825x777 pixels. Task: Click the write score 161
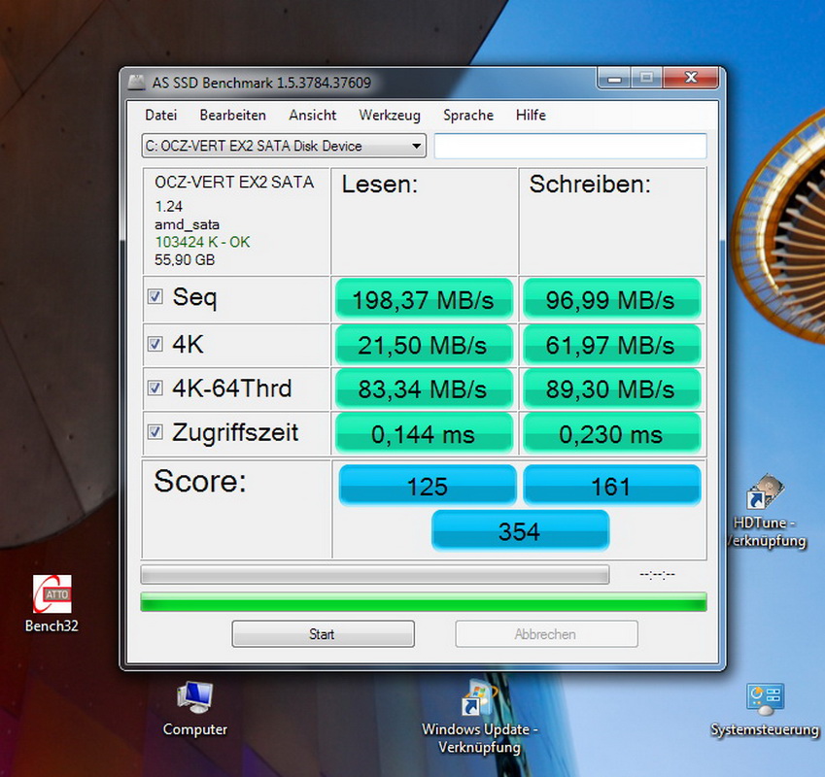[611, 486]
